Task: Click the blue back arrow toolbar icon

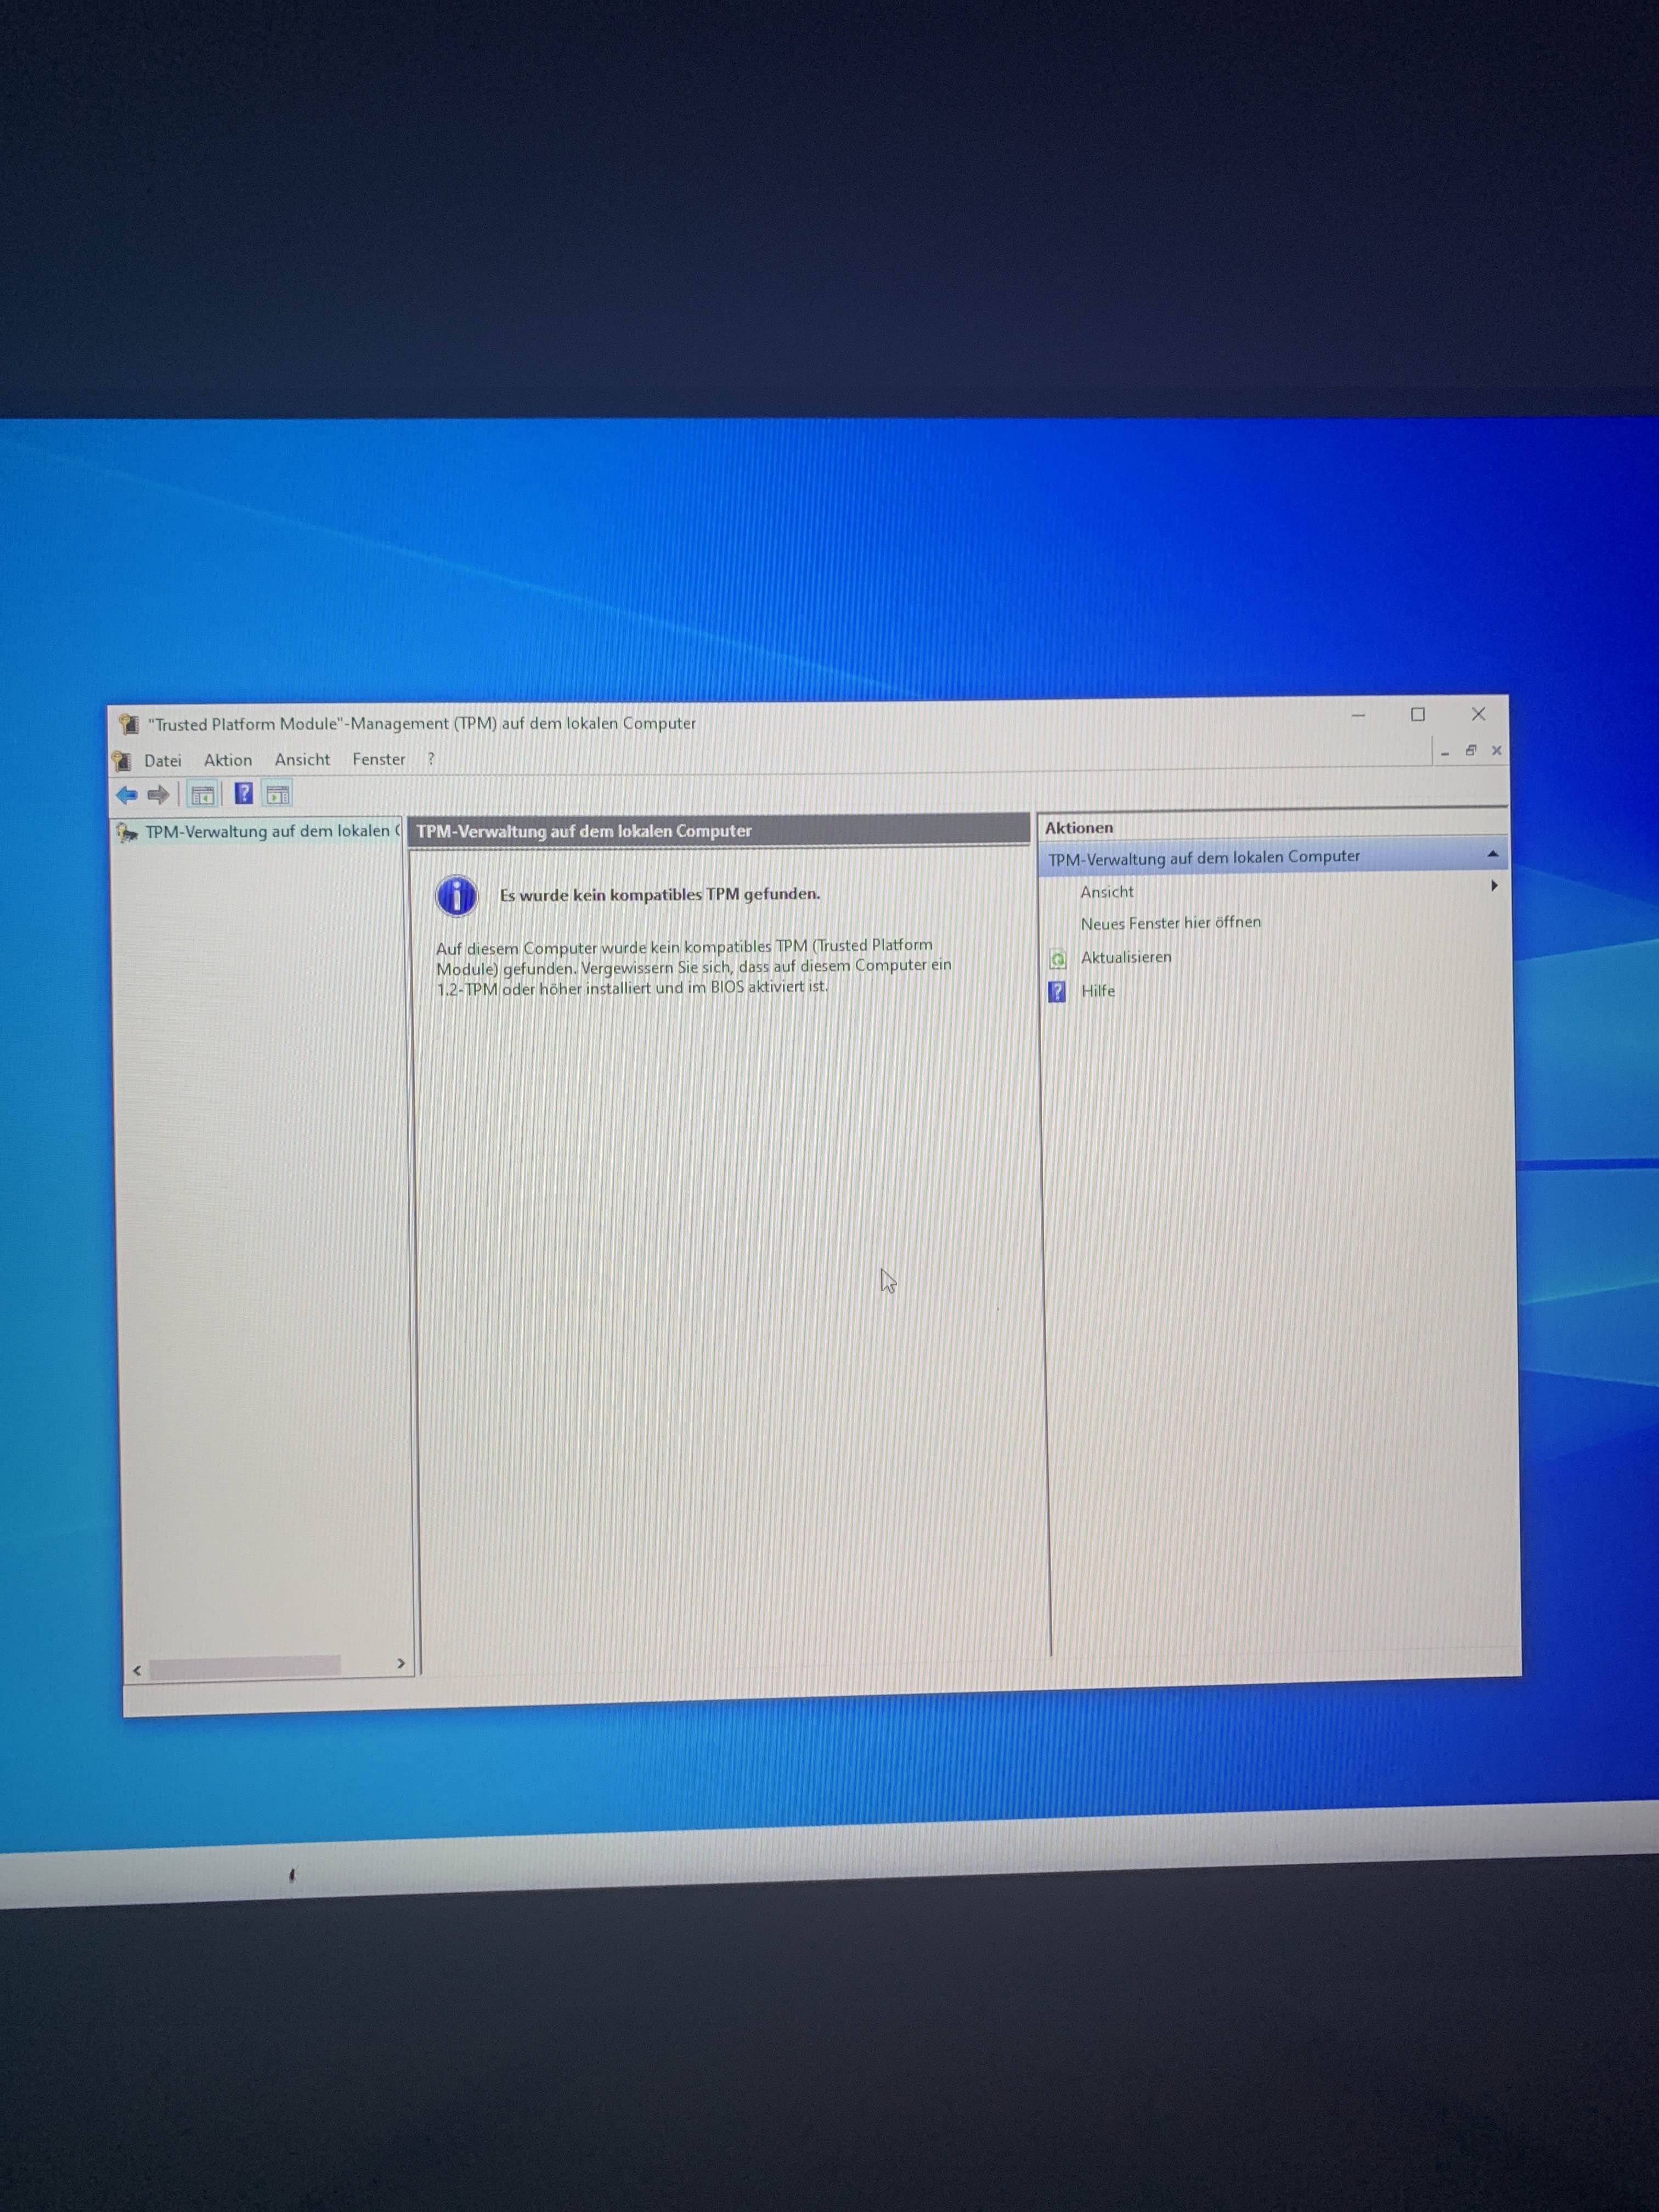Action: (x=126, y=795)
